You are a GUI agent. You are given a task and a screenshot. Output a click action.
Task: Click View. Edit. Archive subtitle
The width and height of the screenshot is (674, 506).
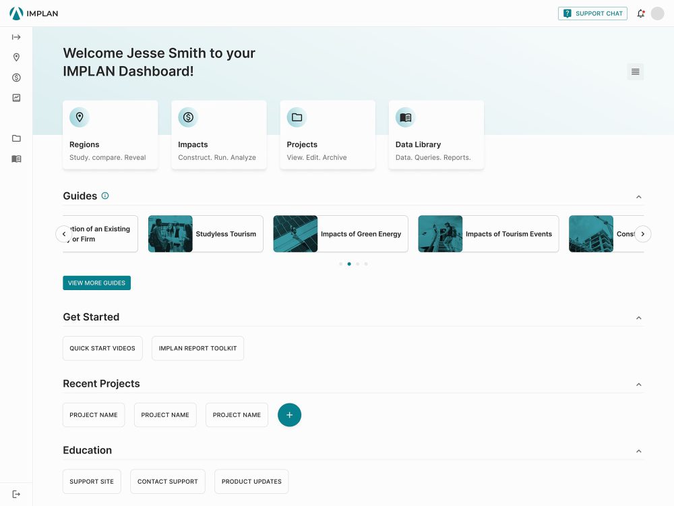(317, 157)
